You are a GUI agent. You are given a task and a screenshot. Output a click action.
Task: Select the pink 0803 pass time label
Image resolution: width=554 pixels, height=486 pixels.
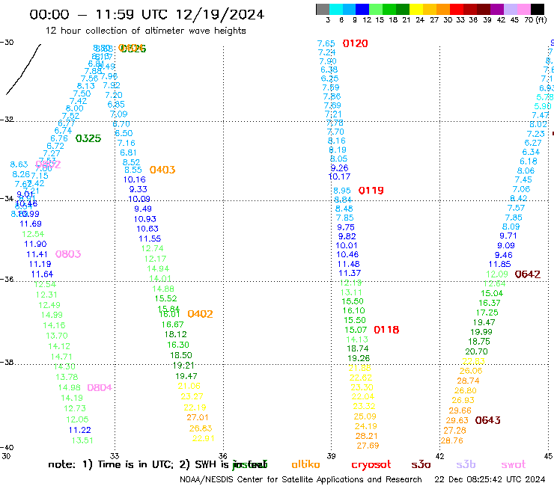(68, 253)
